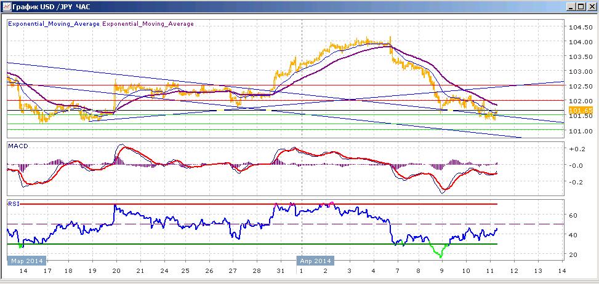Click date label 27 on time axis
The width and height of the screenshot is (599, 284).
[232, 271]
